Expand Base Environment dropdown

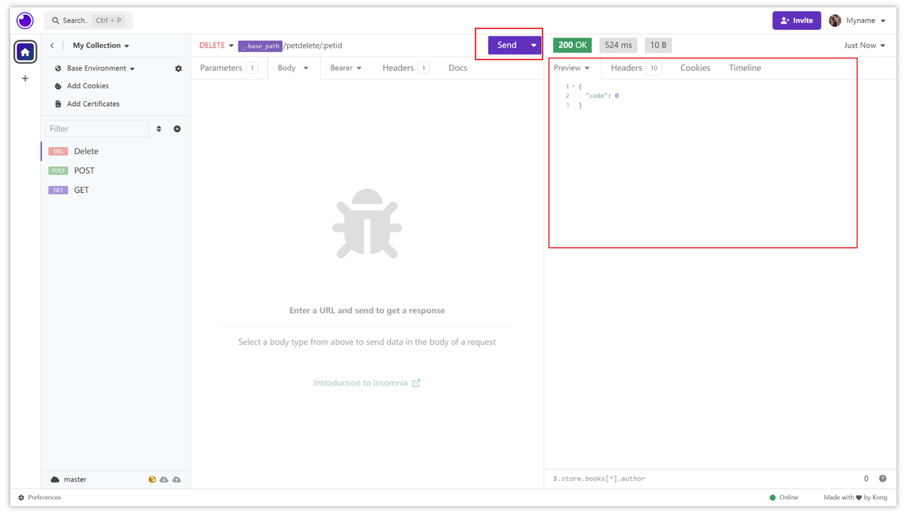[100, 69]
